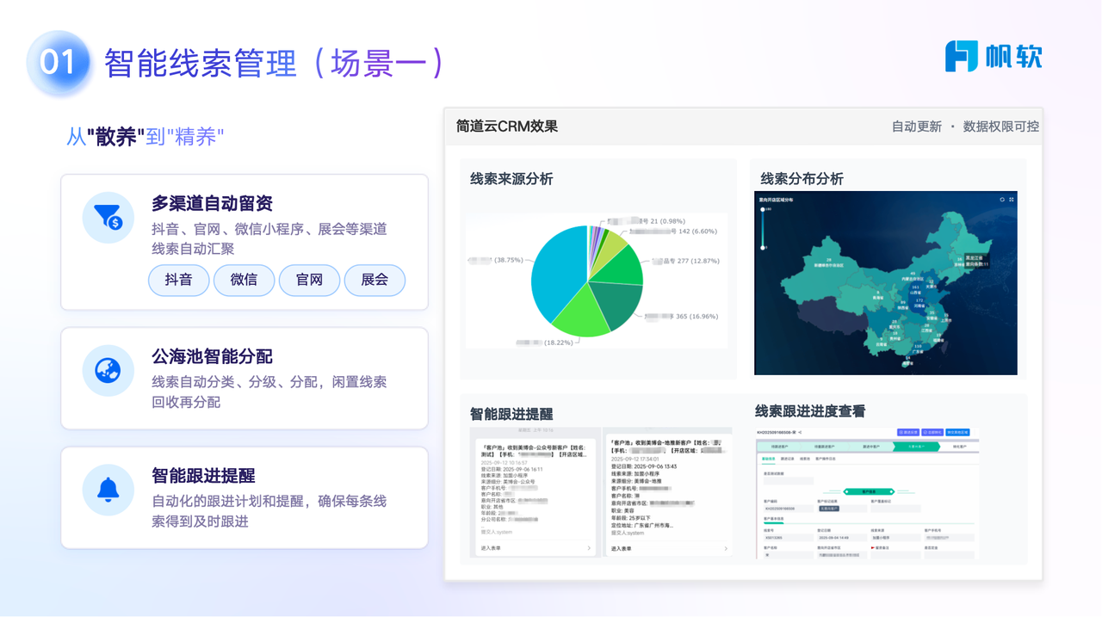Switch to the 跟进记录 tab

pyautogui.click(x=787, y=460)
